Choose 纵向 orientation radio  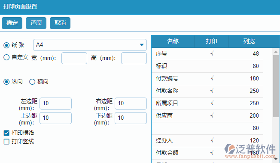(x=6, y=82)
